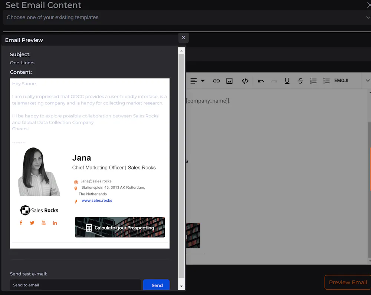This screenshot has width=371, height=295.
Task: Click the undo arrow in editor toolbar
Action: tap(261, 81)
